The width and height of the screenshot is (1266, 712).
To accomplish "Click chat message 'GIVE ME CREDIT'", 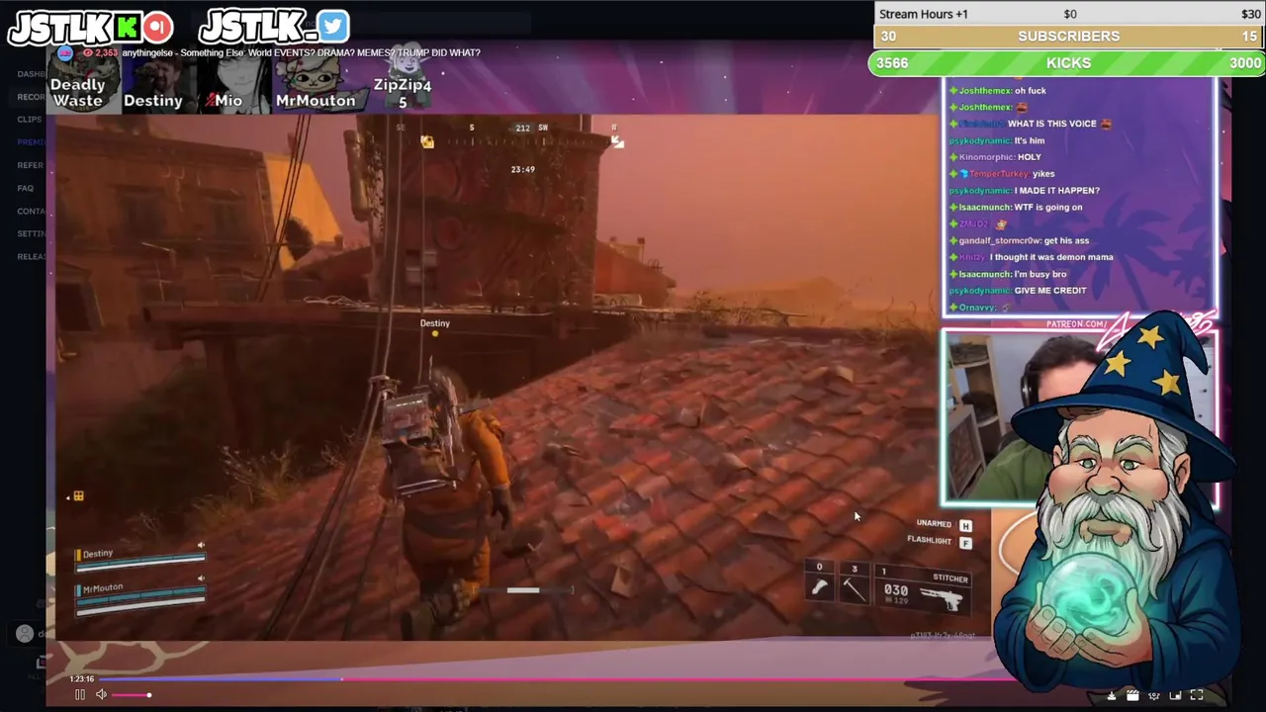I will (x=1050, y=291).
